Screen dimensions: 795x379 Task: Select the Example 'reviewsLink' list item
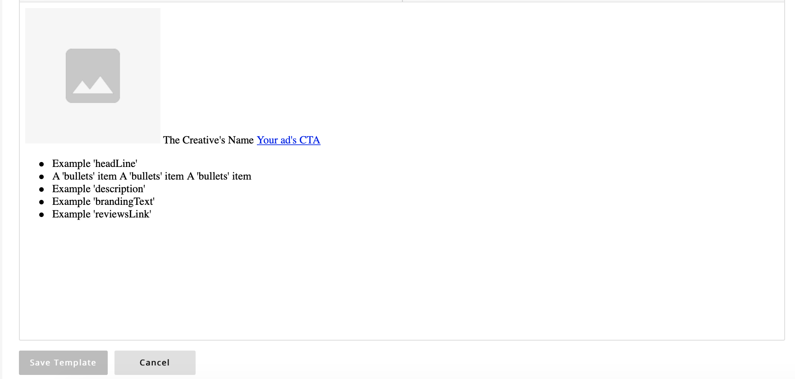point(101,214)
